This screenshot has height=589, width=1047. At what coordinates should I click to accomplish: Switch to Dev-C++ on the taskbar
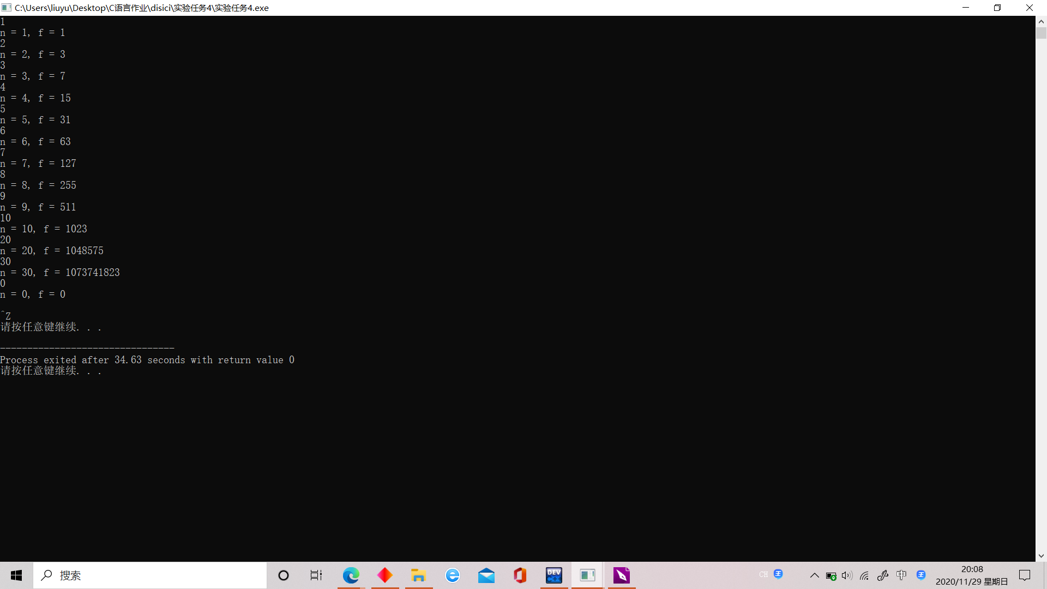(x=554, y=575)
